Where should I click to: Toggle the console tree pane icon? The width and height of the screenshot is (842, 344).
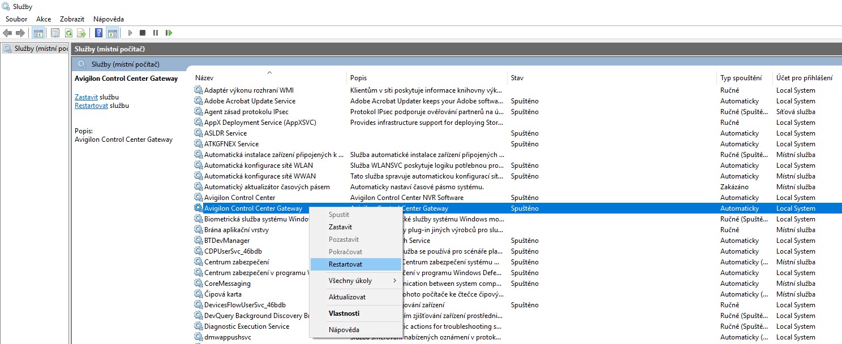[x=38, y=33]
